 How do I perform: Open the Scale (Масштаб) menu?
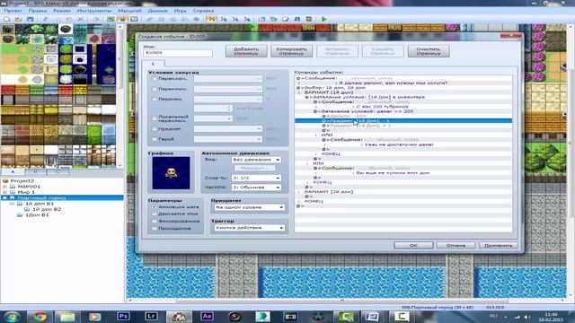pyautogui.click(x=129, y=11)
